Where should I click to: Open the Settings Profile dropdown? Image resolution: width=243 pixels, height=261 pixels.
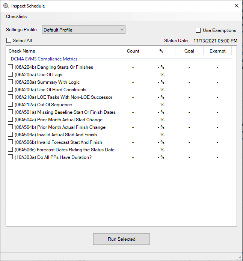[83, 30]
